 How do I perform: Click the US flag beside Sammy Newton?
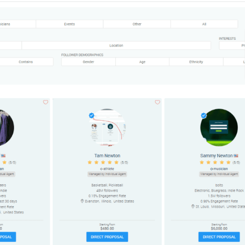236,156
